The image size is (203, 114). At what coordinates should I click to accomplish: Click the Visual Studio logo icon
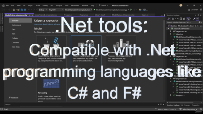tap(3, 6)
